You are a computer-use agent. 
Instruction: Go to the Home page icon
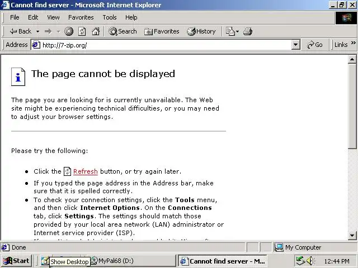click(x=96, y=31)
